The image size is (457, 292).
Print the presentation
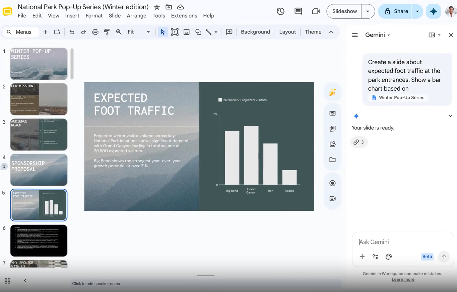(x=95, y=32)
